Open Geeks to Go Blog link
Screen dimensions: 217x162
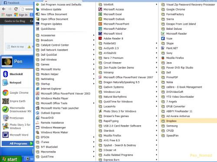(x=15, y=21)
